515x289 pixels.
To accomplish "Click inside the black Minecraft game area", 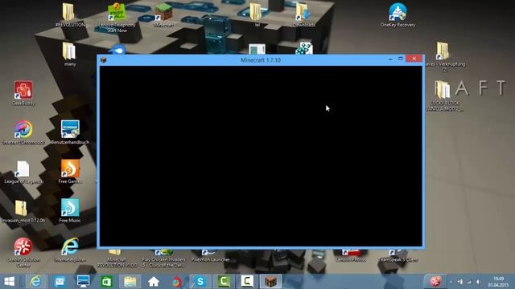I will (x=261, y=156).
